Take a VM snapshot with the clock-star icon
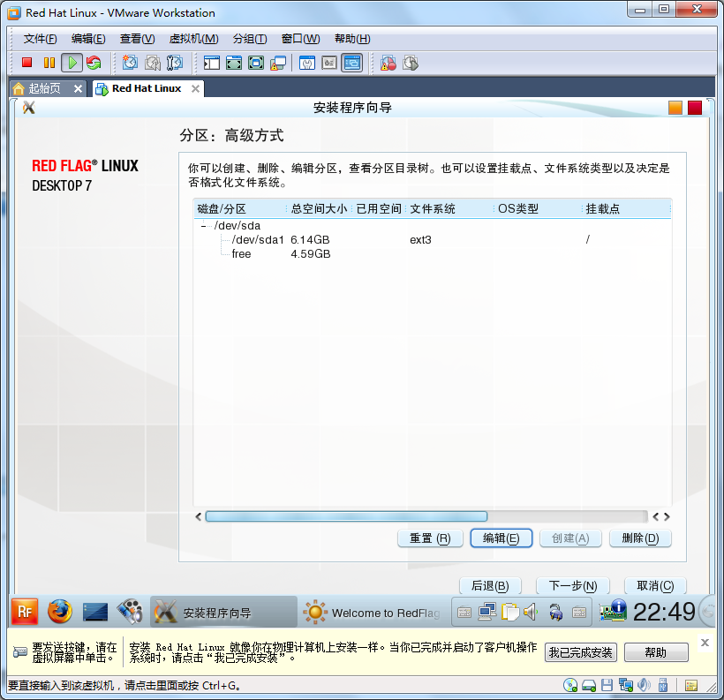The width and height of the screenshot is (724, 700). click(130, 63)
